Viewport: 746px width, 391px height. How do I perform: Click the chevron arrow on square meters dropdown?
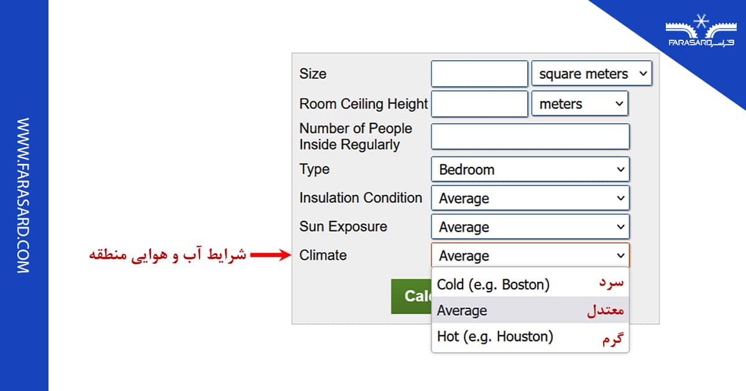644,73
